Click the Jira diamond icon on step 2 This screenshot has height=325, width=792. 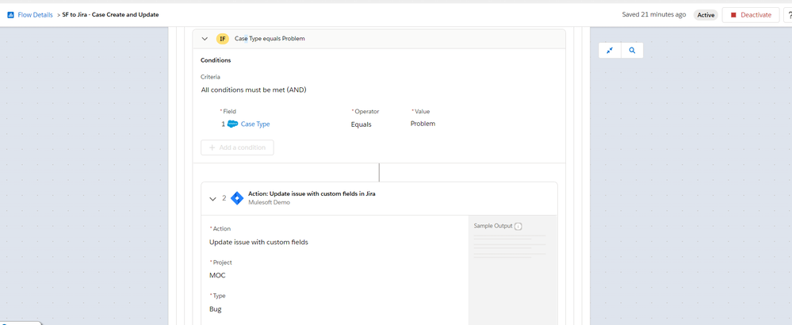pyautogui.click(x=237, y=198)
